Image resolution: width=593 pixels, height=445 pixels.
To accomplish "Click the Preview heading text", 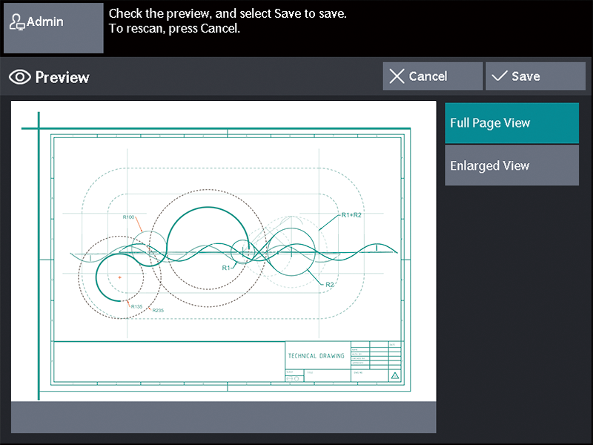I will click(x=62, y=77).
